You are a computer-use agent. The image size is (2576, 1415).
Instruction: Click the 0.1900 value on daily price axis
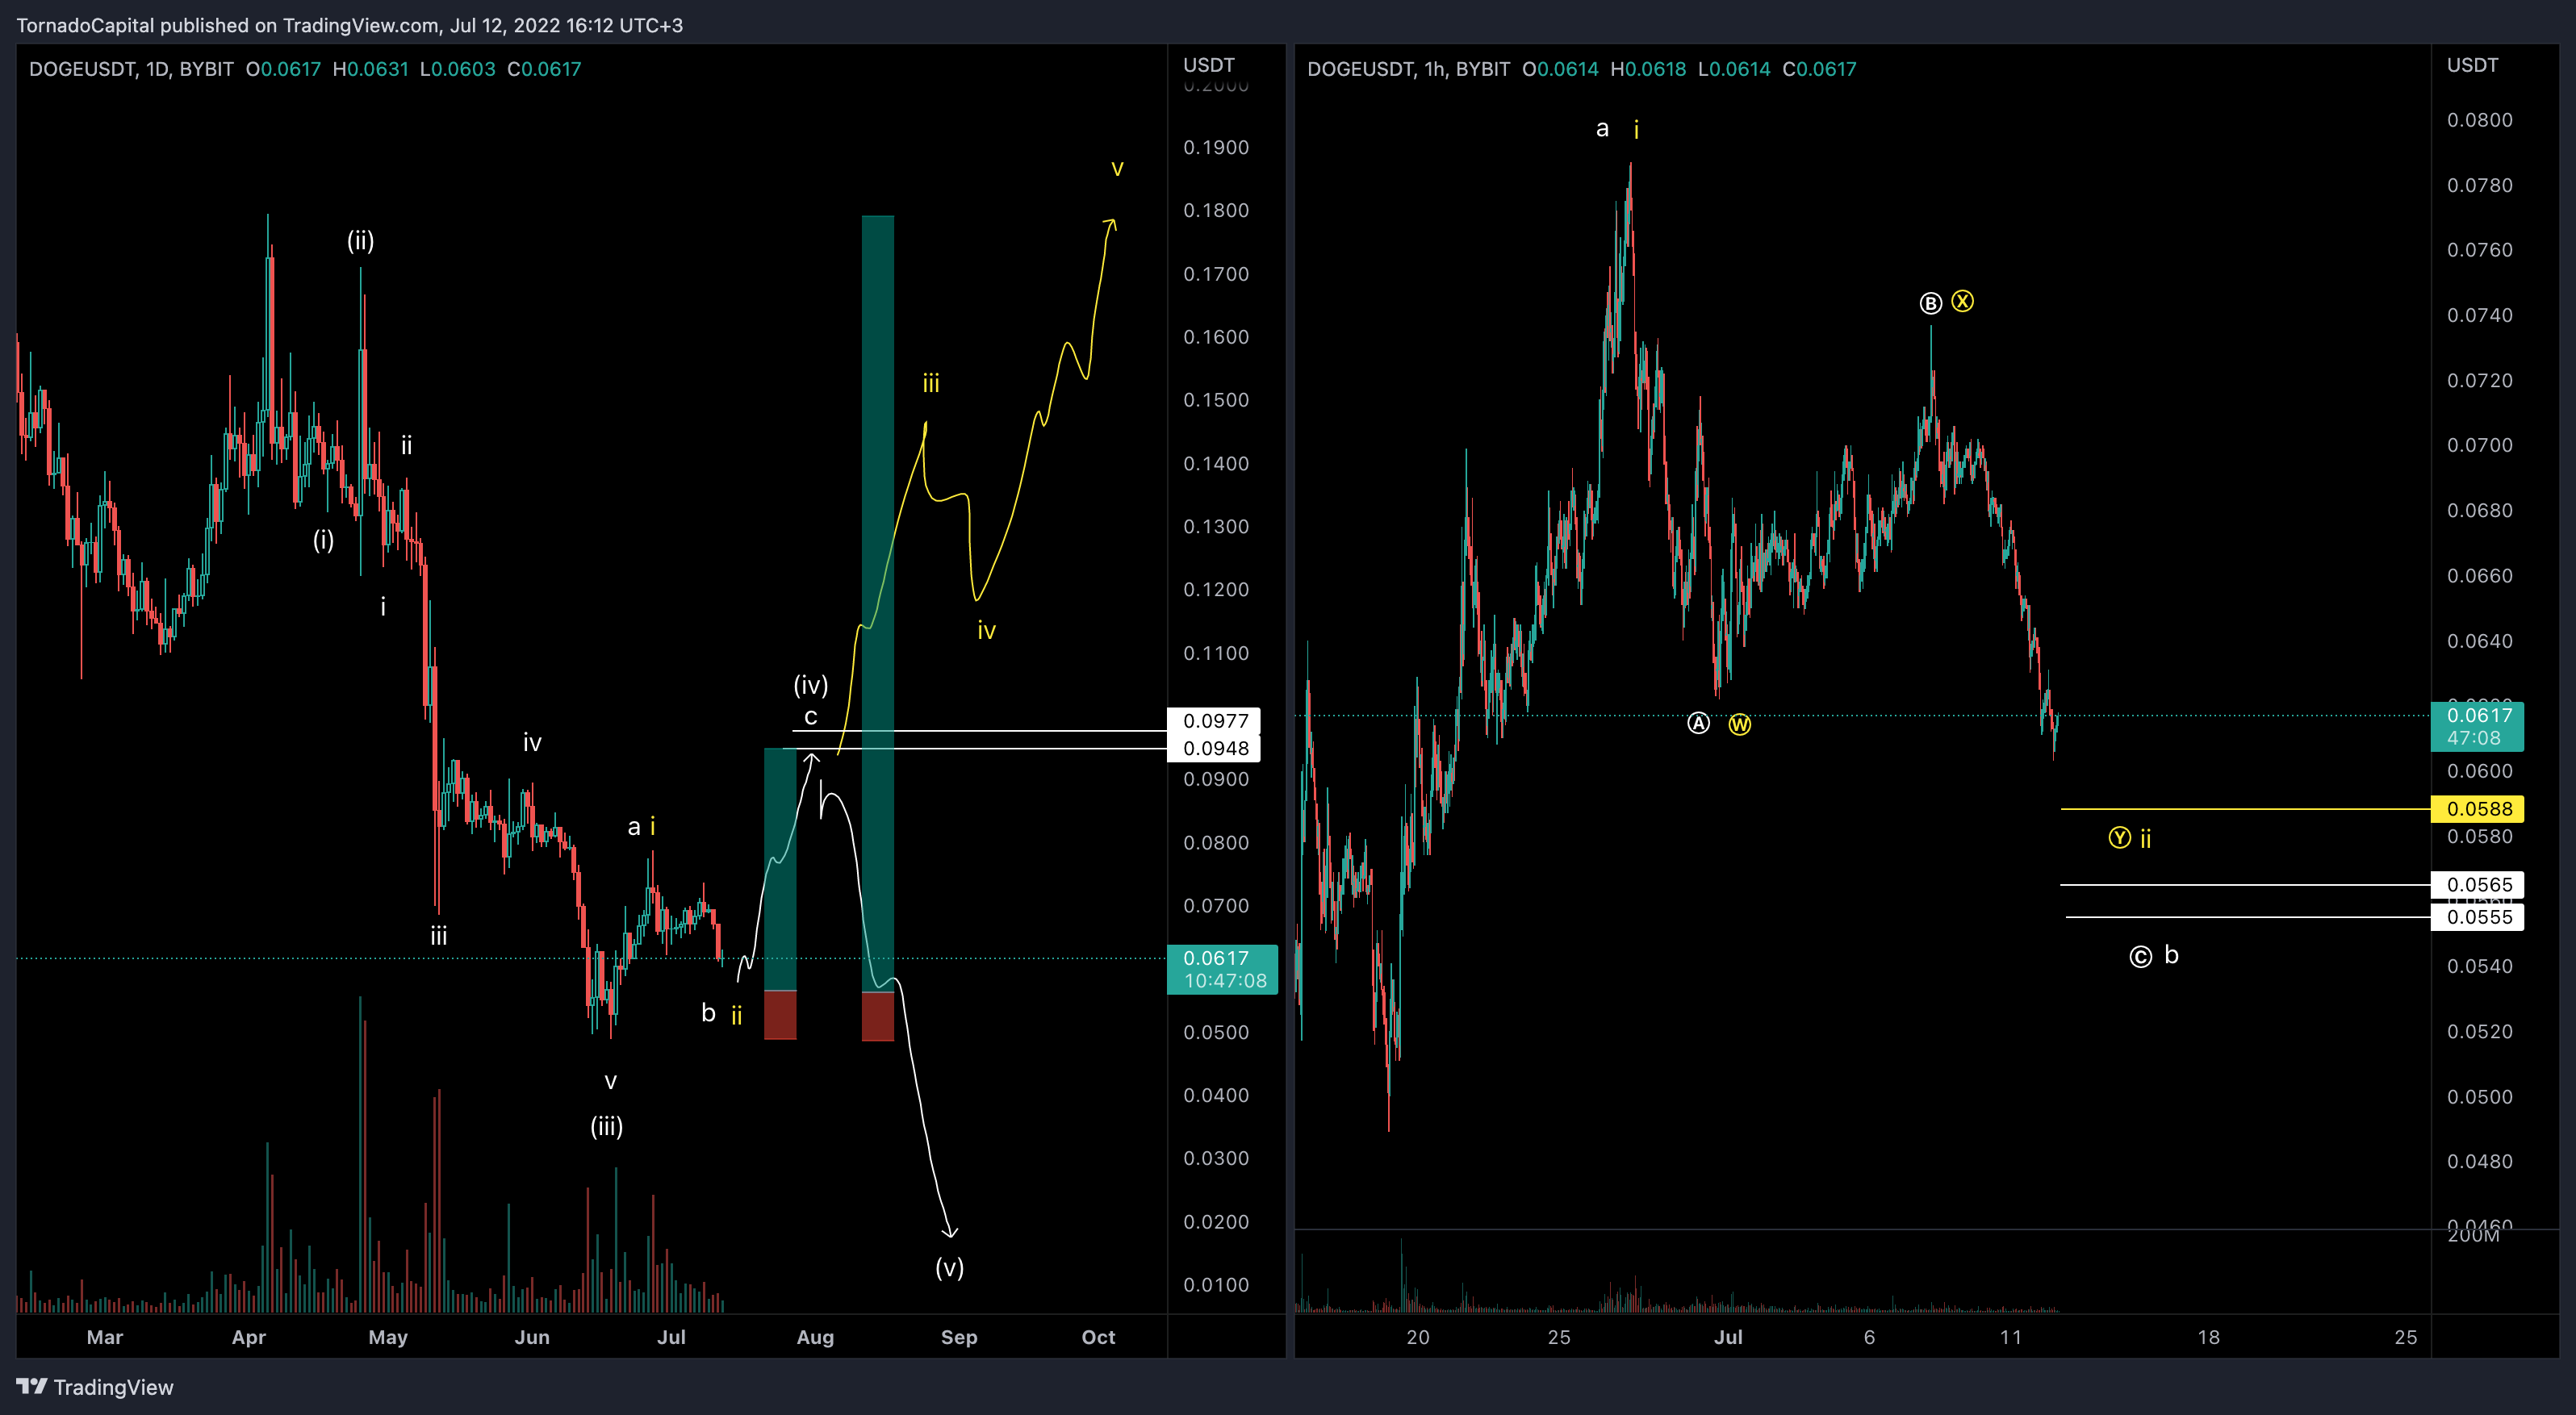(x=1216, y=148)
